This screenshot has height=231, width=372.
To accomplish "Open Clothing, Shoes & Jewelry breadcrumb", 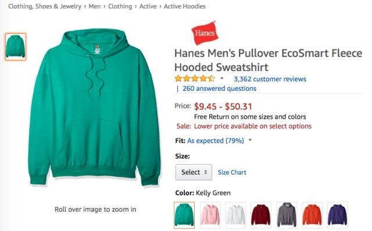I will 45,6.
